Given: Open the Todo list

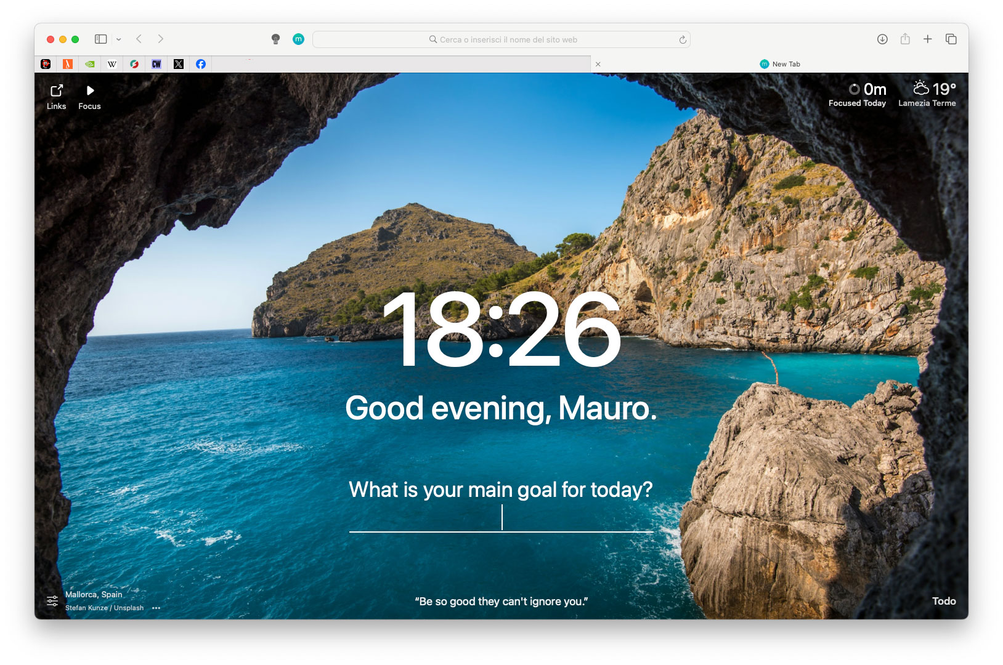Looking at the screenshot, I should (944, 601).
